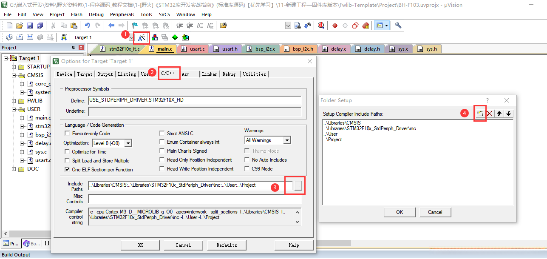Collapse the USER group in the Project tree
The width and height of the screenshot is (547, 259).
coord(14,109)
